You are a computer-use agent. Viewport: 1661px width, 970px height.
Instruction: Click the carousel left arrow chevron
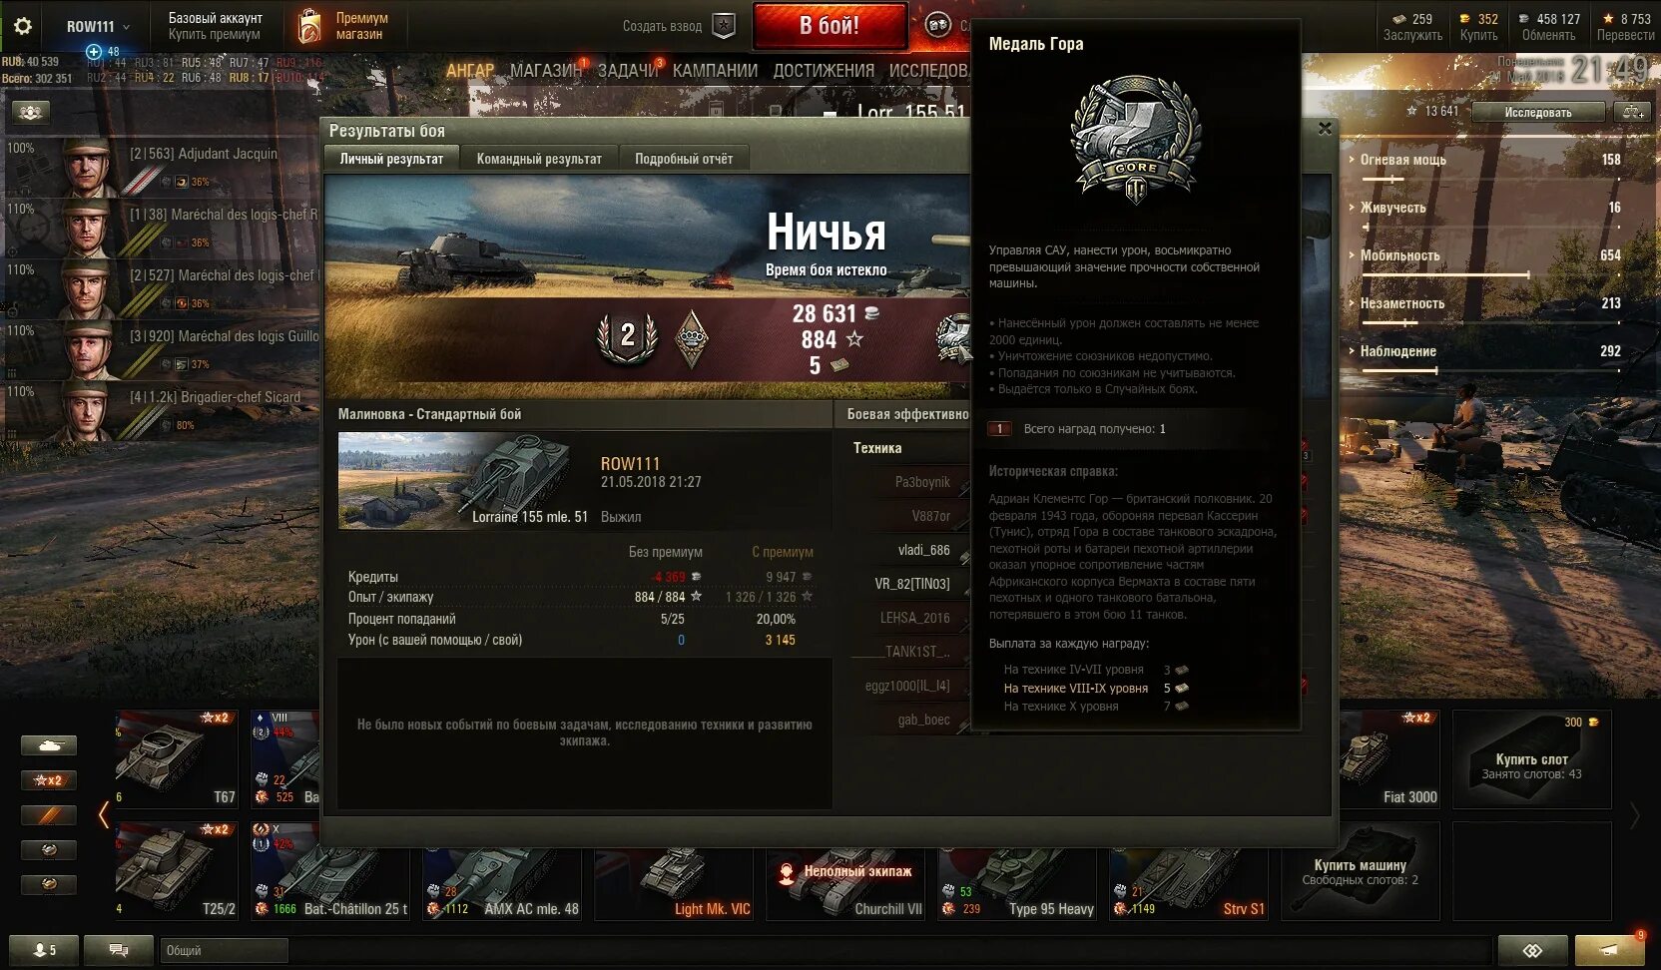point(104,814)
